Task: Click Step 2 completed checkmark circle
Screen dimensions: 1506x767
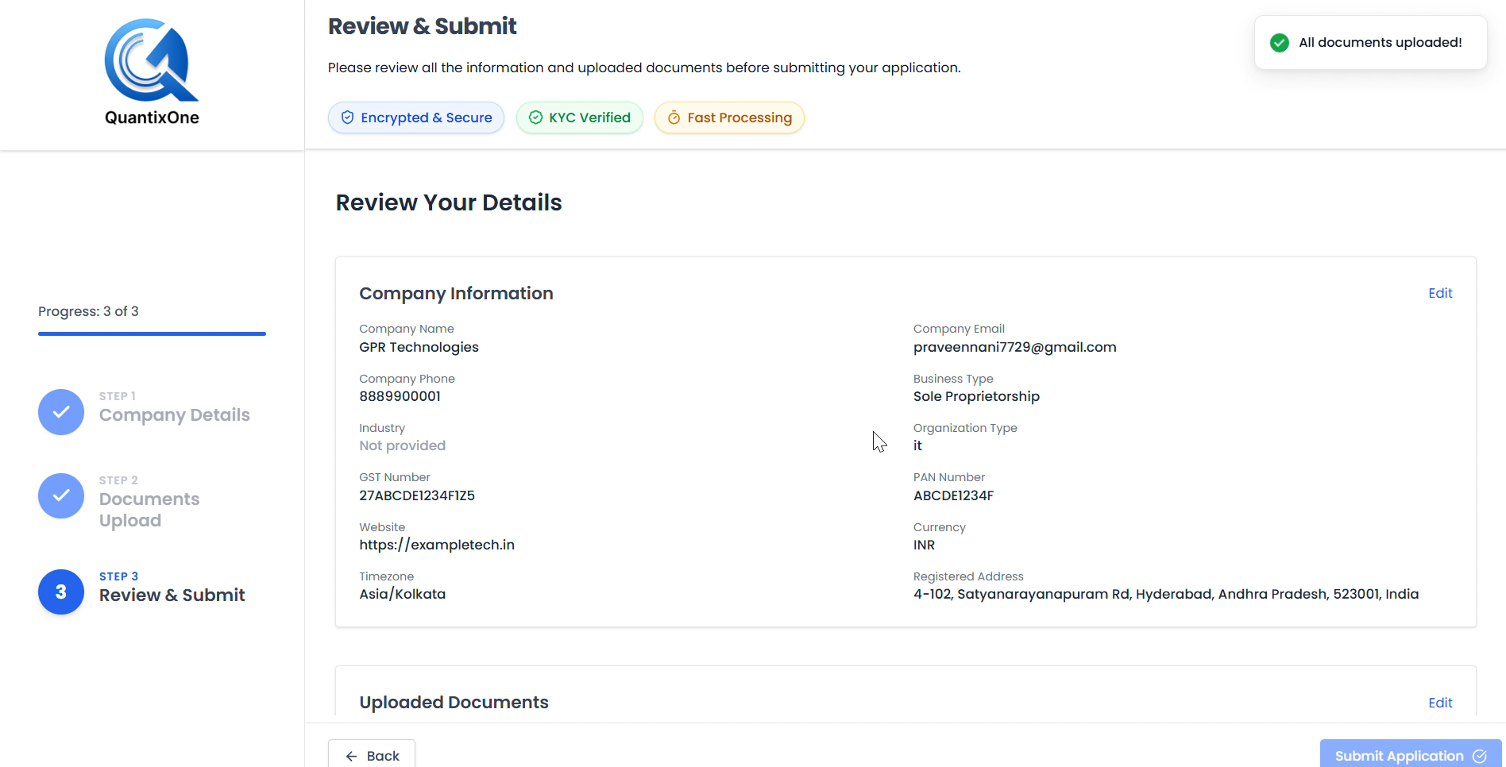Action: pos(61,496)
